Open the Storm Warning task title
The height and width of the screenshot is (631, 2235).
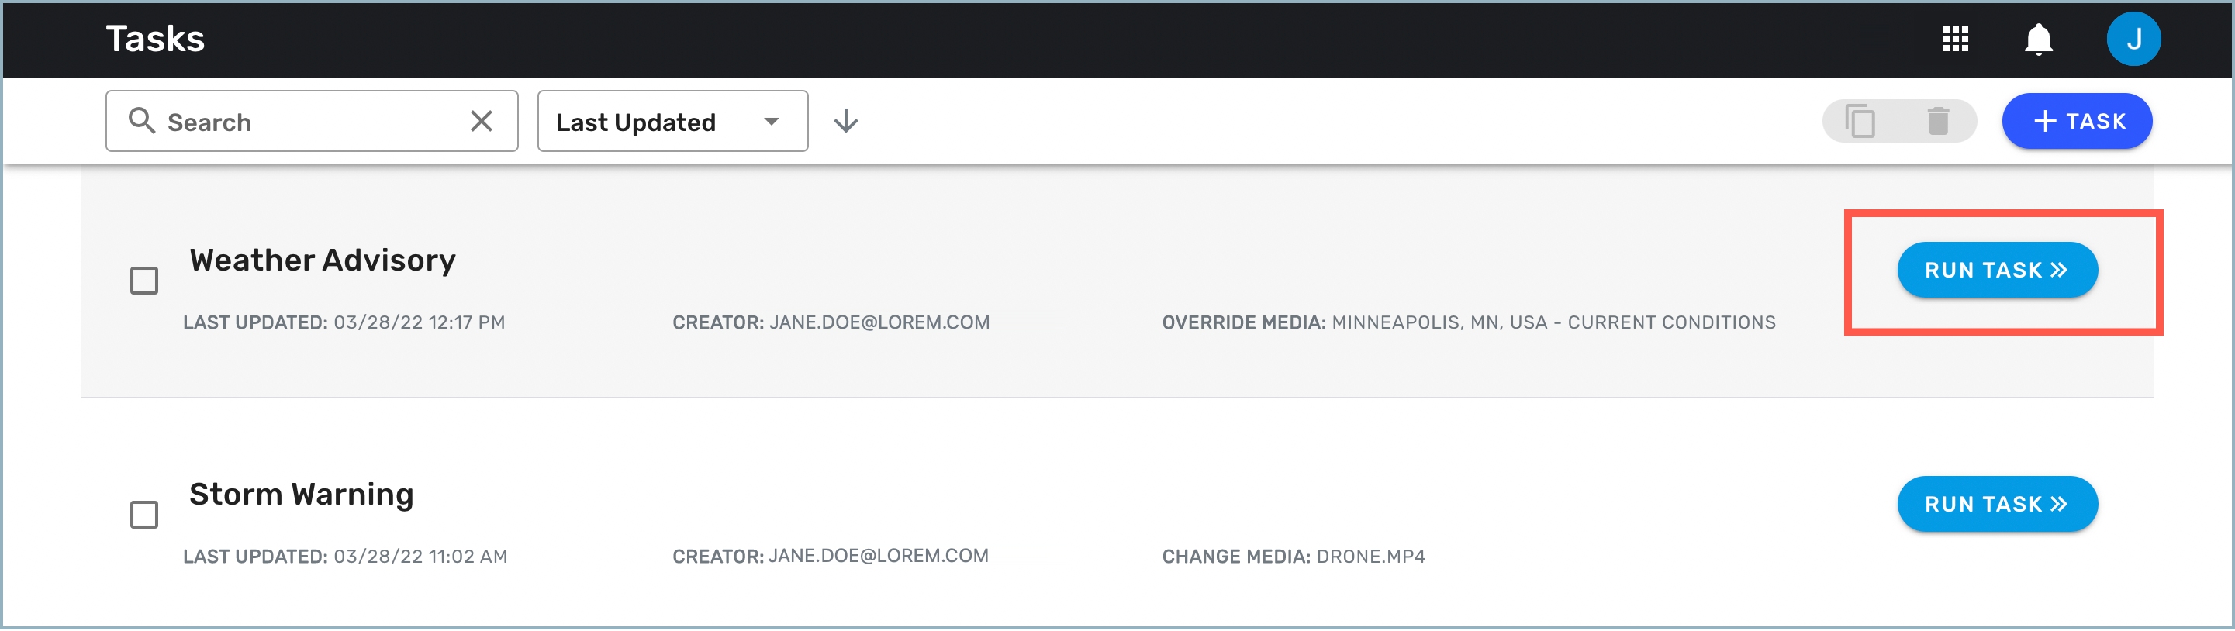[302, 494]
